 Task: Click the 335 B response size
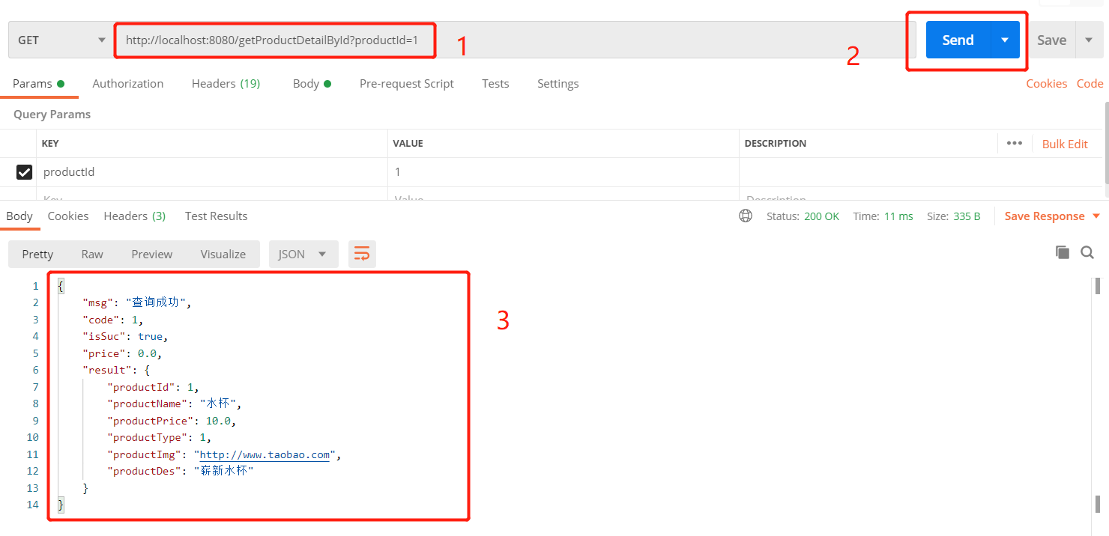(x=967, y=216)
